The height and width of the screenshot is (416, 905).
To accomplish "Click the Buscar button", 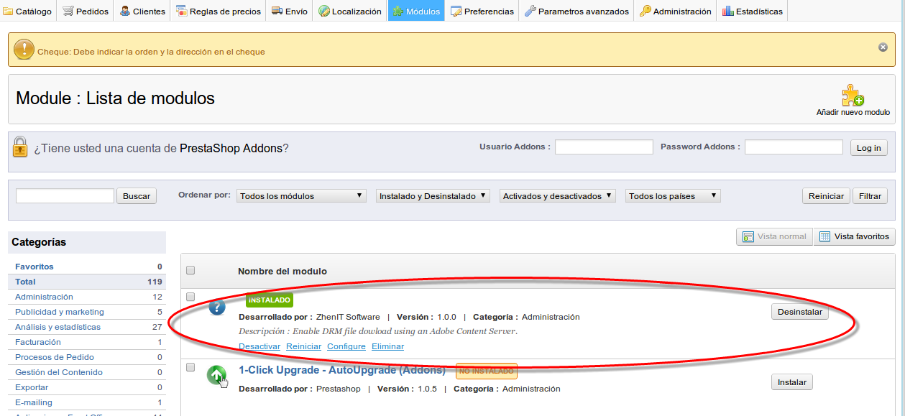I will tap(137, 195).
